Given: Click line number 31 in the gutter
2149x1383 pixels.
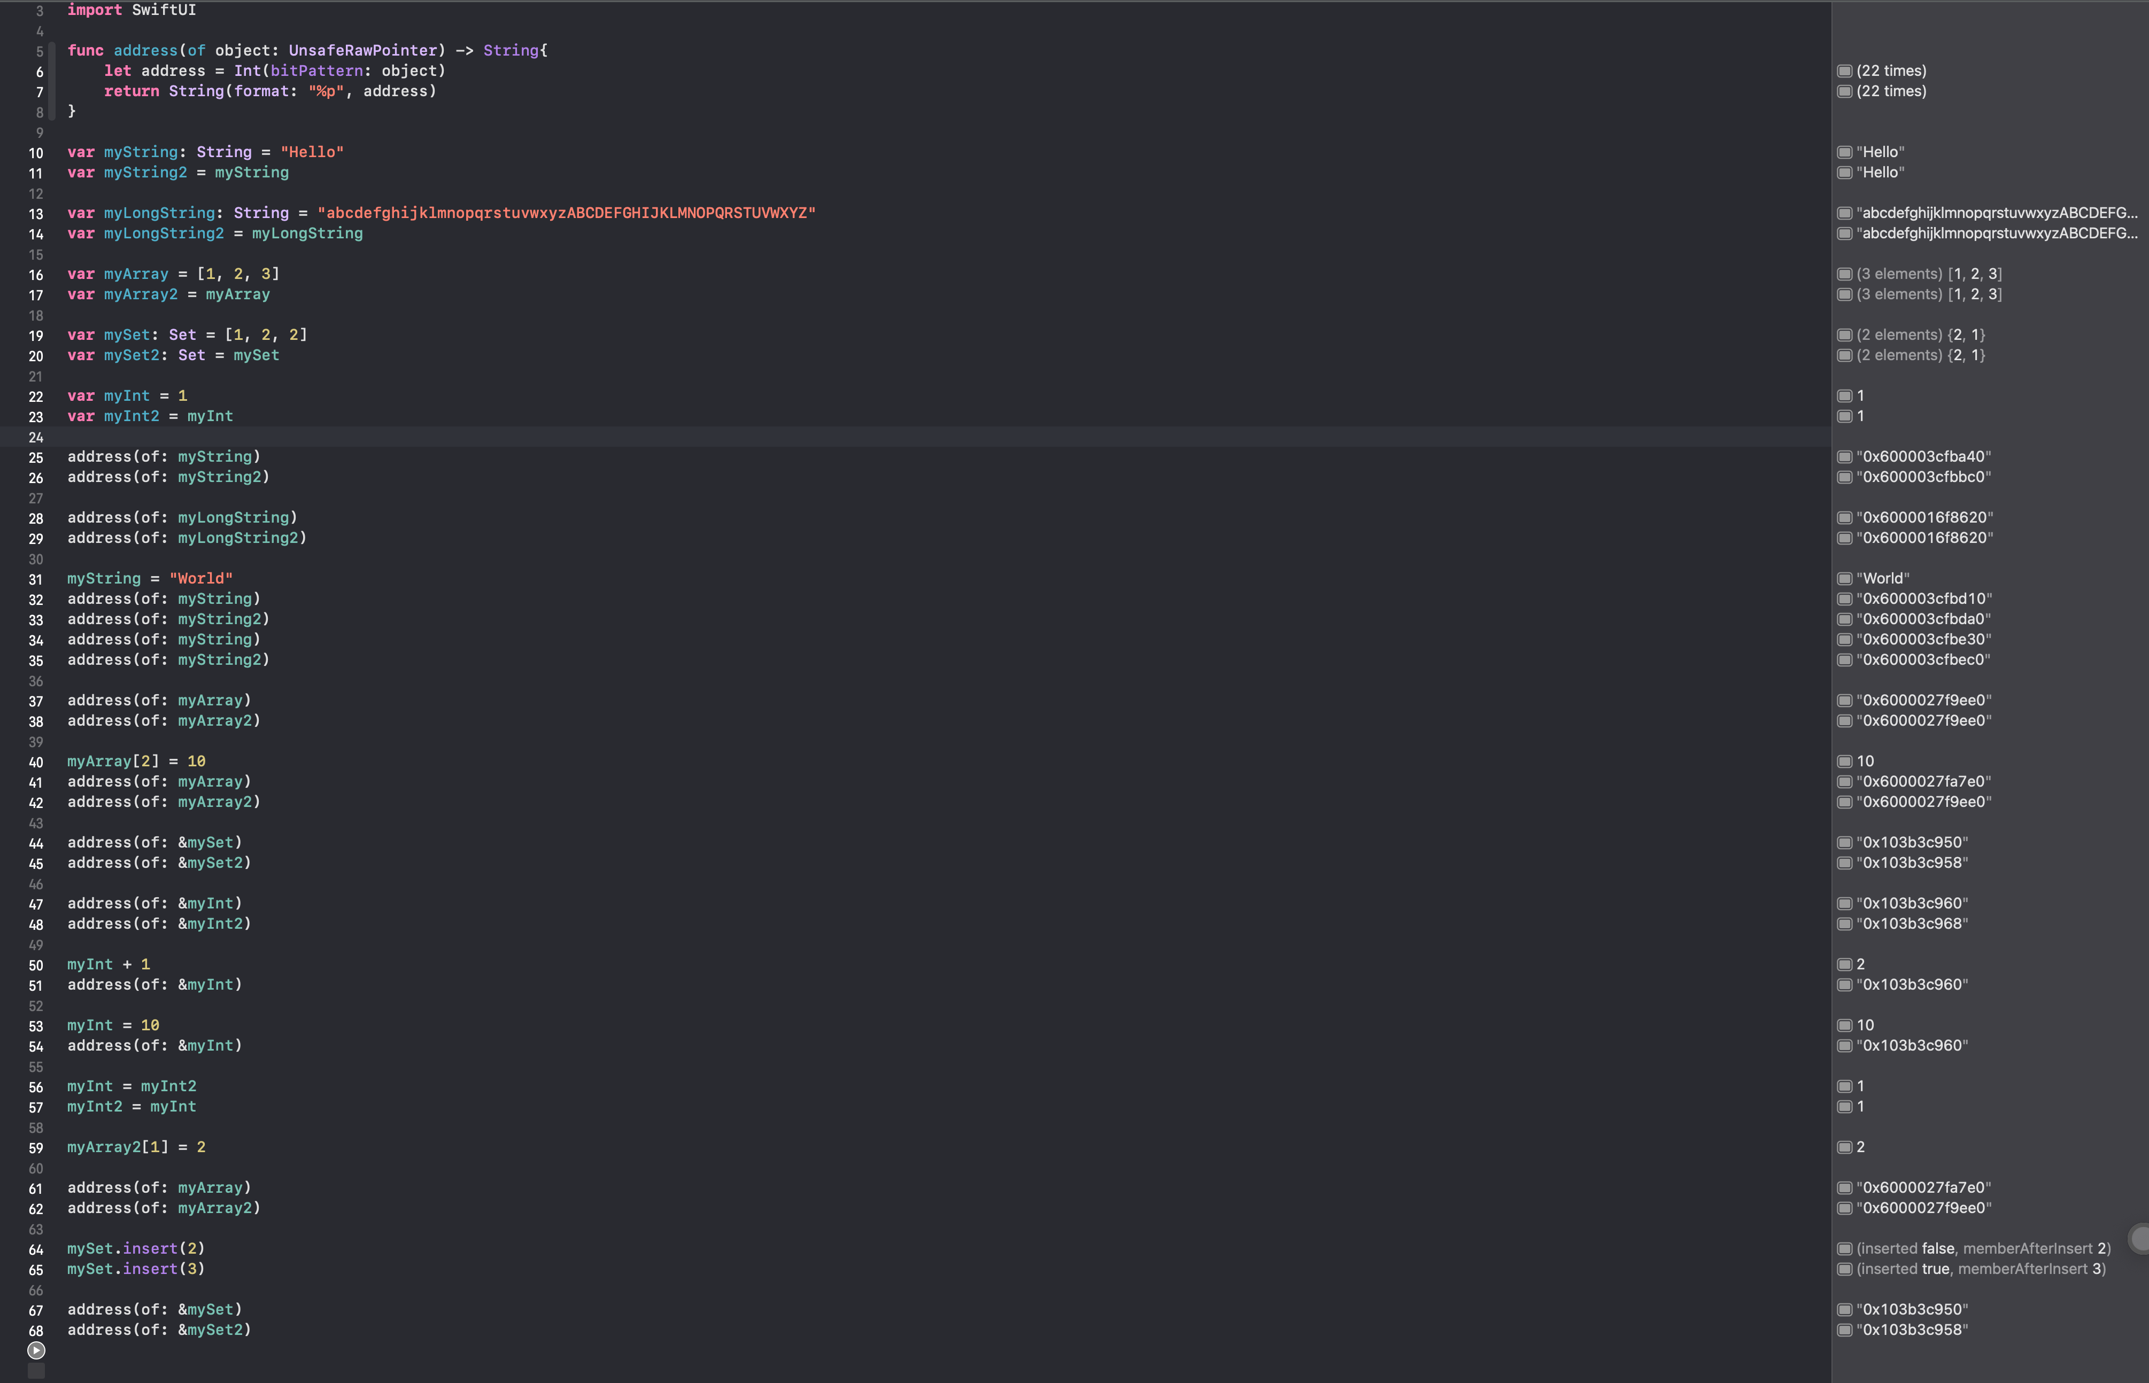Looking at the screenshot, I should [36, 579].
